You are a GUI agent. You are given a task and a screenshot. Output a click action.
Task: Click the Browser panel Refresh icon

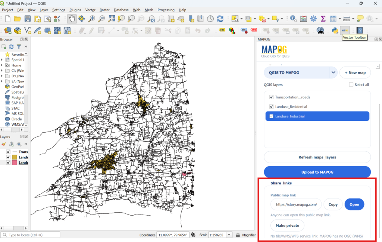[11, 46]
